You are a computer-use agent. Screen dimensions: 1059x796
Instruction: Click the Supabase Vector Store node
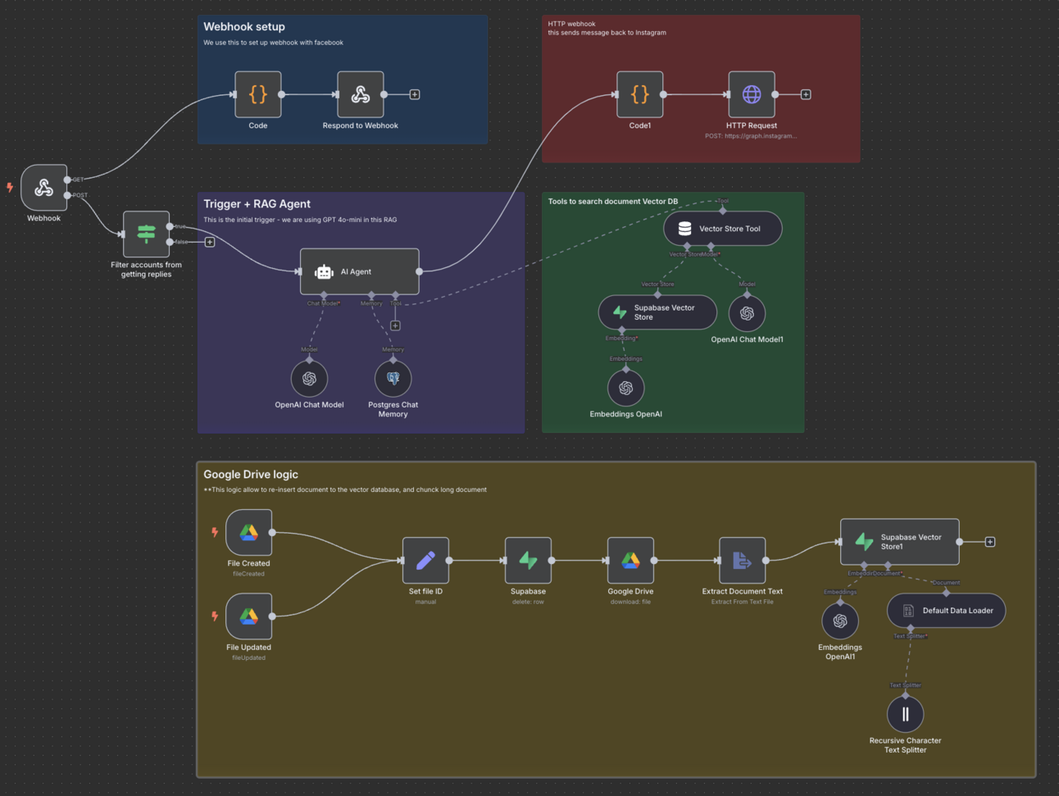click(x=657, y=312)
